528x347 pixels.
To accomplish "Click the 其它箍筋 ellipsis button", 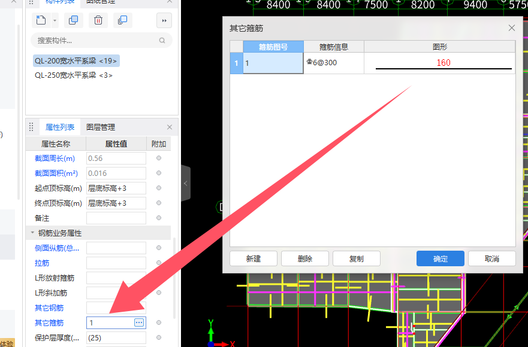I will pos(138,322).
